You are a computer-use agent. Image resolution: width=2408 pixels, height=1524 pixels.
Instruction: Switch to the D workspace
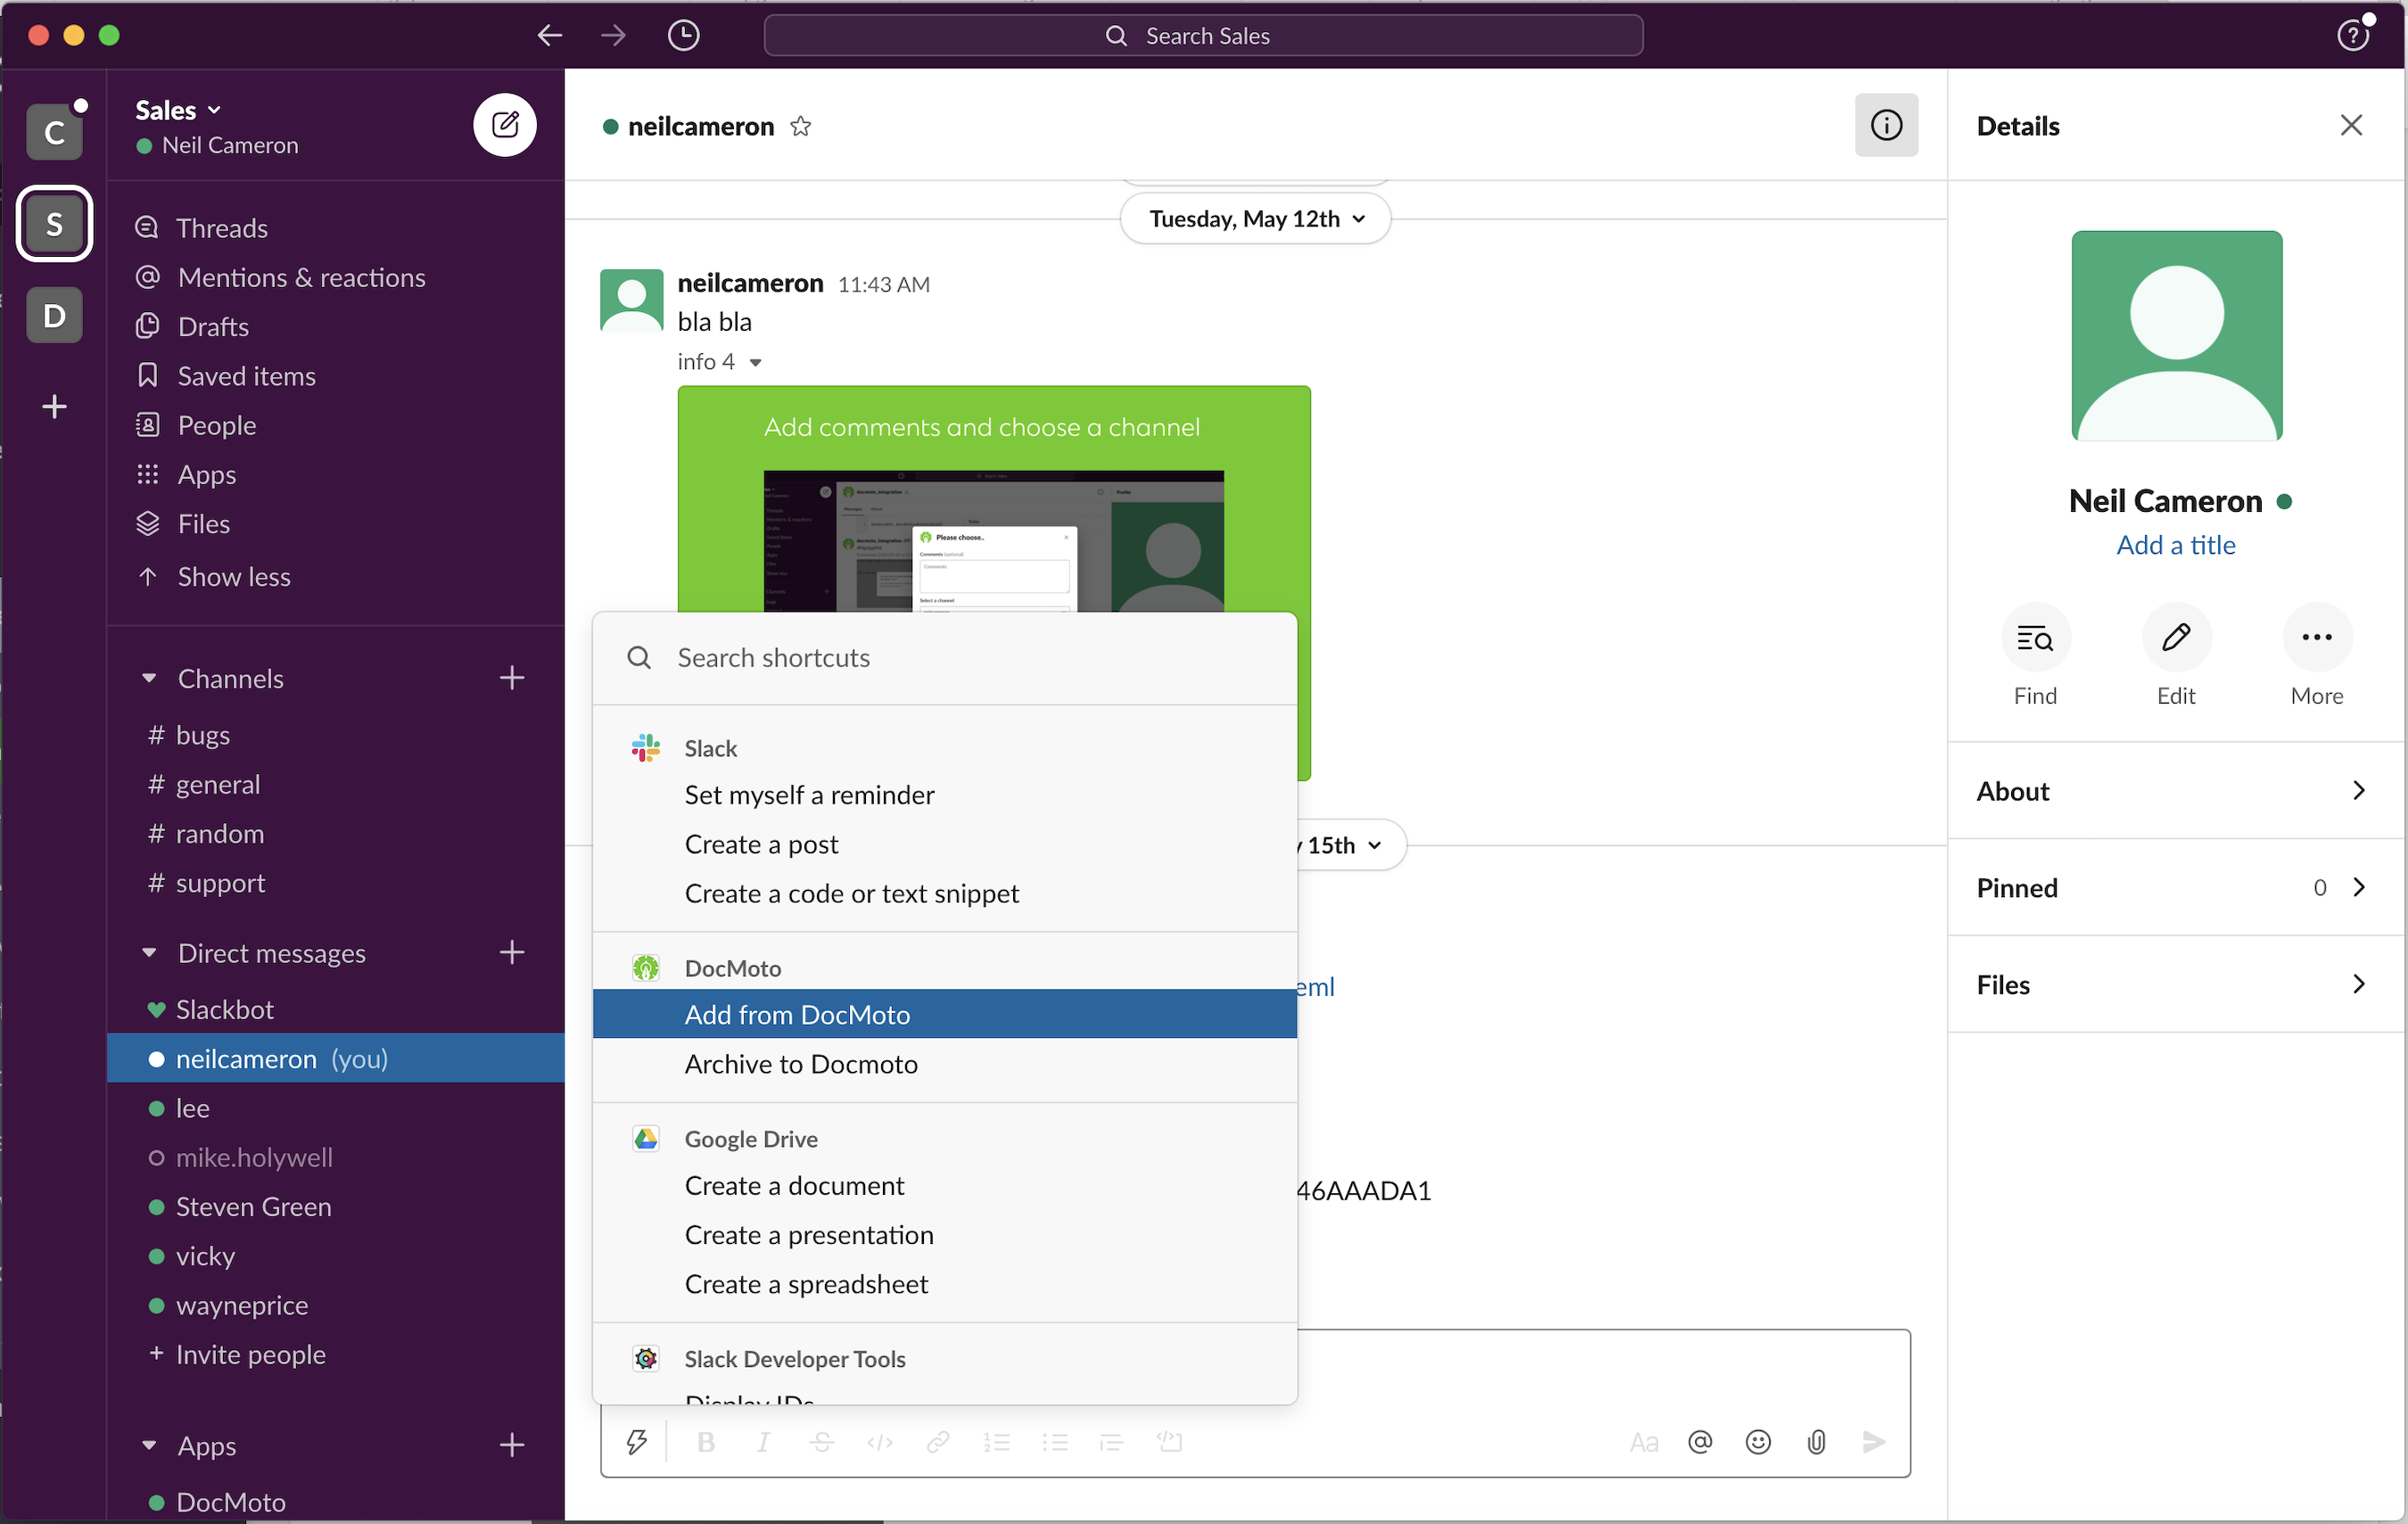click(55, 315)
